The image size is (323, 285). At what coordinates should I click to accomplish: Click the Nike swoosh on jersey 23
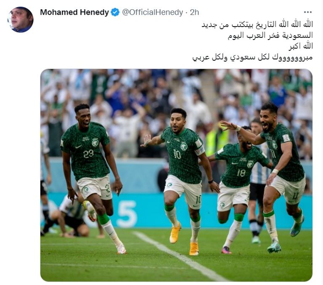tap(78, 147)
